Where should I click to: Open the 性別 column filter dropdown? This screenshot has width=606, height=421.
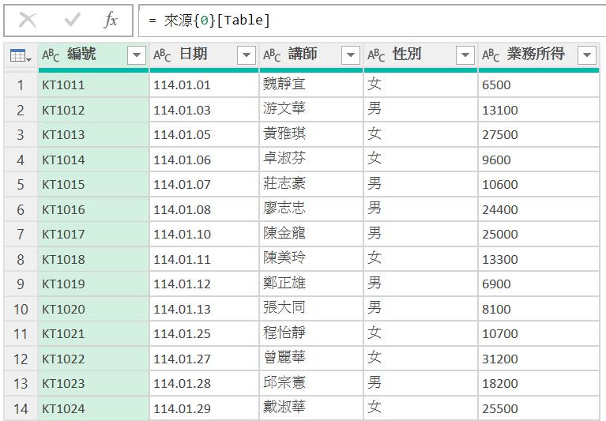pos(465,55)
